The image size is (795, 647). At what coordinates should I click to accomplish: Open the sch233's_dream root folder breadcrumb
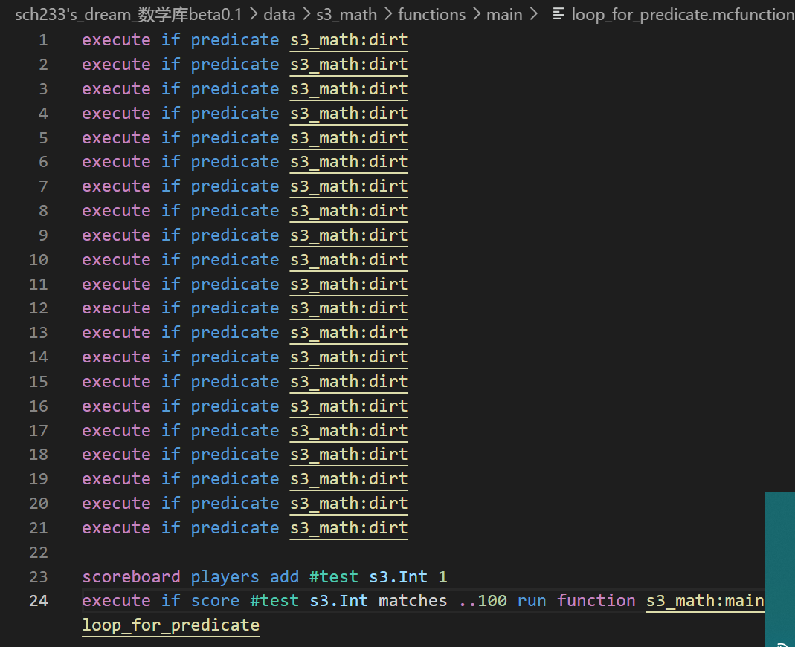click(128, 14)
